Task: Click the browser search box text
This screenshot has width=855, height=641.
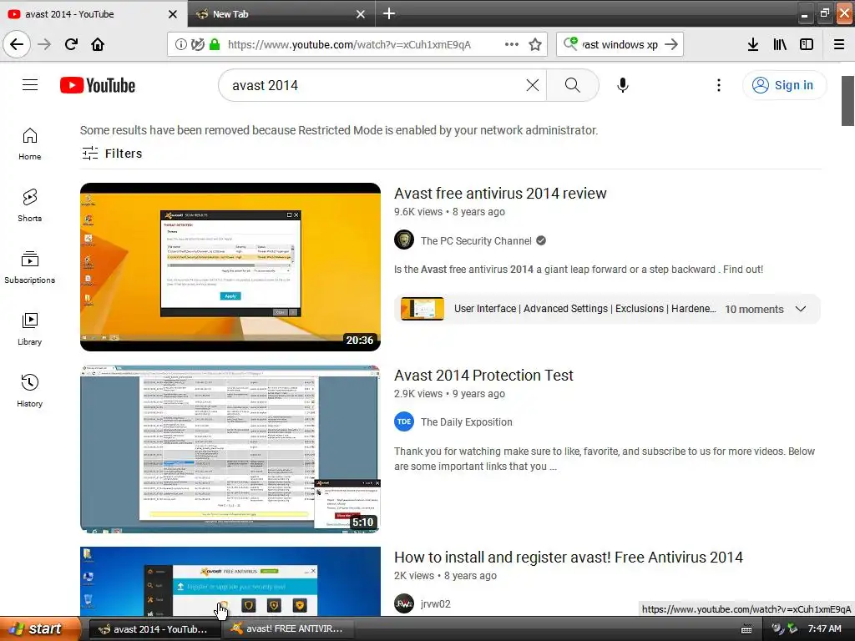Action: click(620, 45)
